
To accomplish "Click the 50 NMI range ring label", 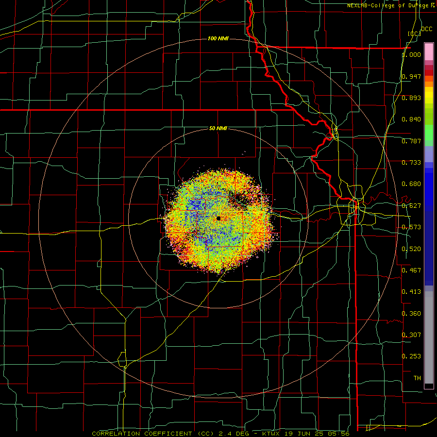I will tap(218, 128).
